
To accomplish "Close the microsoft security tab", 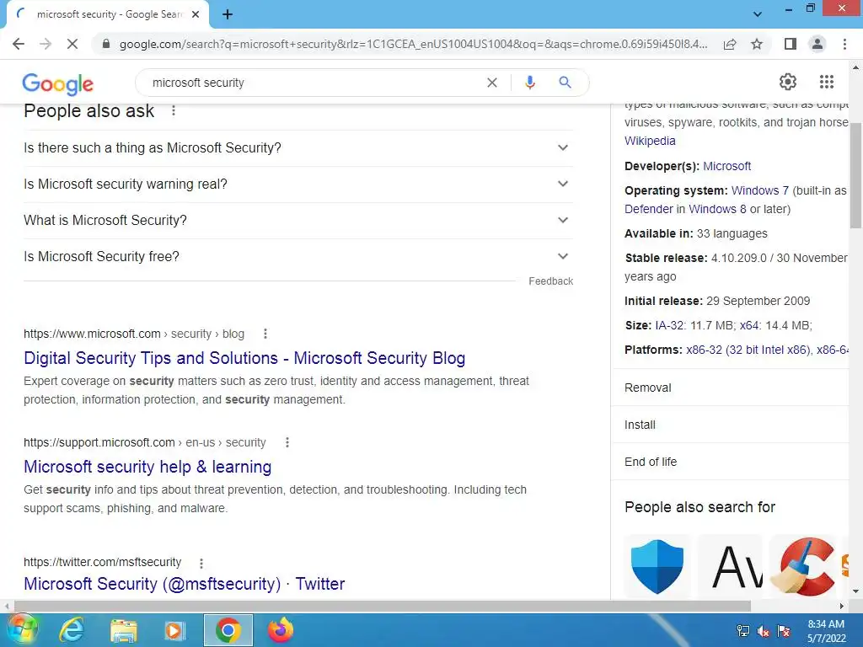I will point(196,14).
